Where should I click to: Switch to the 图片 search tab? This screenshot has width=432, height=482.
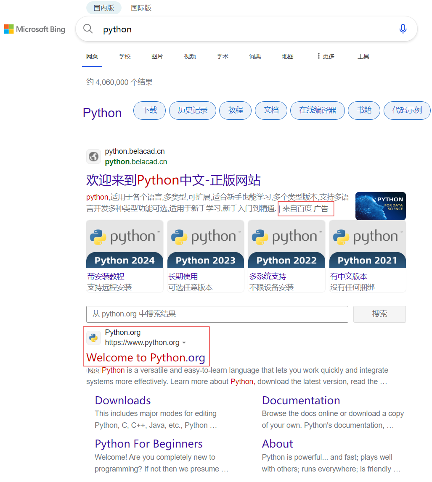coord(157,56)
